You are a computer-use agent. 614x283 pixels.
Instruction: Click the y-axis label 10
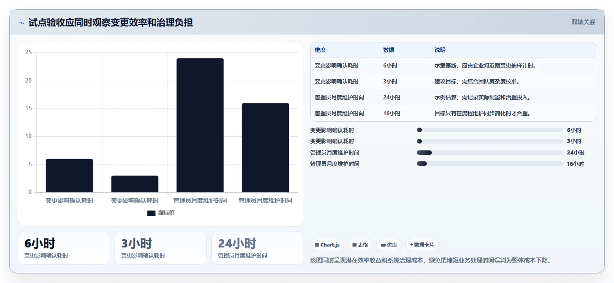[28, 136]
